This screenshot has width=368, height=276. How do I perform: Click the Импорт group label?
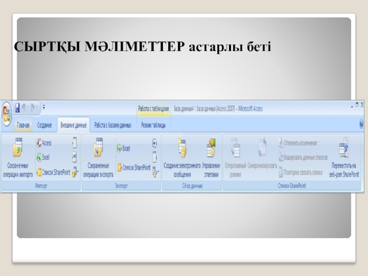pos(41,186)
